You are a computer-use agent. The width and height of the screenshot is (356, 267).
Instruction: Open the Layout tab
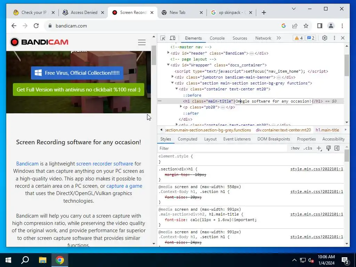(210, 139)
